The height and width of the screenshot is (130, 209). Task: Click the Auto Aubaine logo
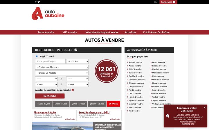click(x=48, y=14)
